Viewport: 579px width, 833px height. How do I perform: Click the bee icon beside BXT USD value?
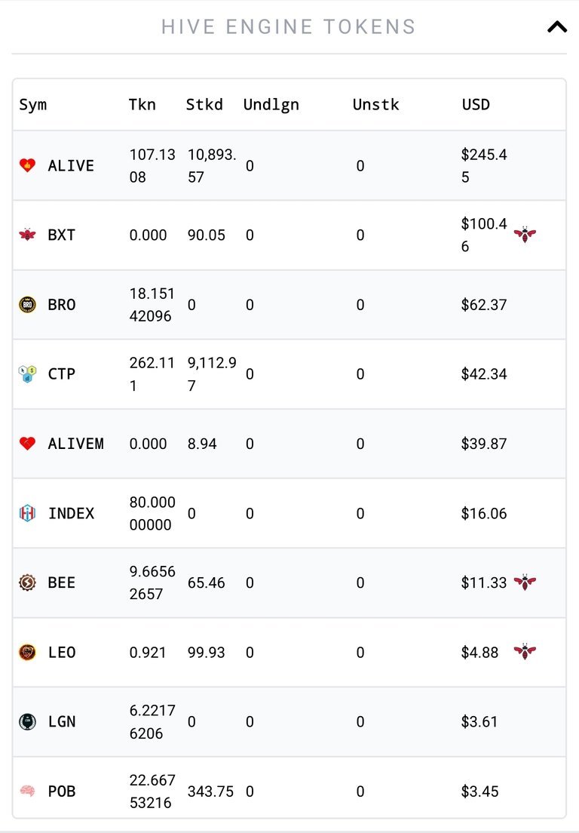[525, 234]
